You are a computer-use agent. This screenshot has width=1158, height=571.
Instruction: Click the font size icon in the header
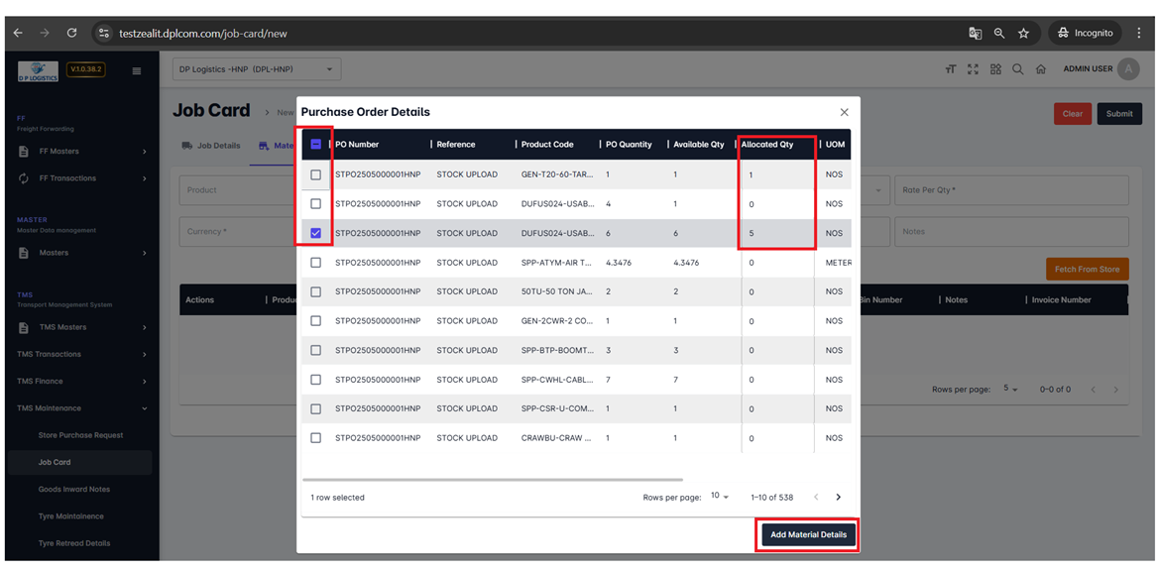tap(950, 69)
